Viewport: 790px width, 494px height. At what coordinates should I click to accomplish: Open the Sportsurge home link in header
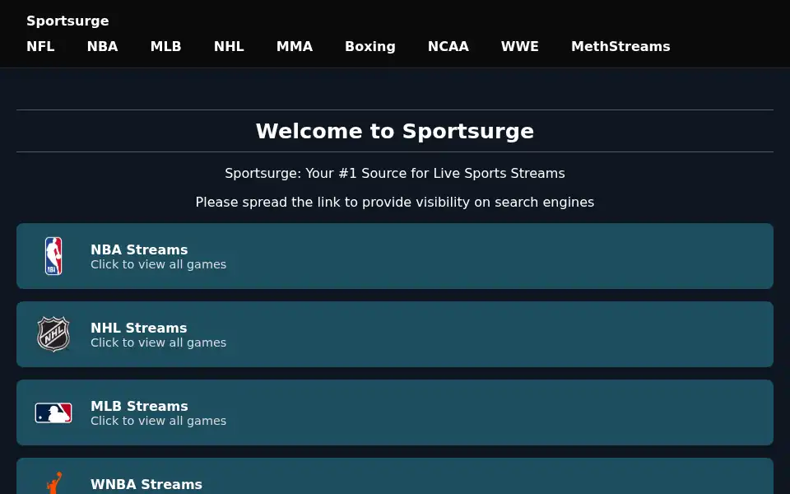tap(67, 21)
